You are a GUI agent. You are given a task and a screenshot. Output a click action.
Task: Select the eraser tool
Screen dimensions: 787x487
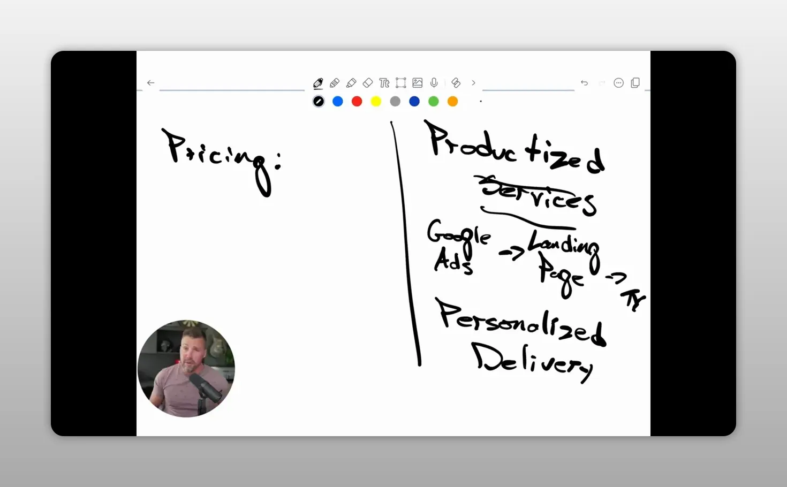[x=368, y=83]
